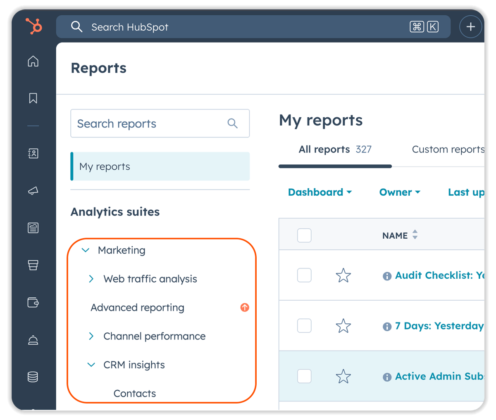This screenshot has height=420, width=496.
Task: Open the Audit Checklist report link
Action: tap(440, 275)
